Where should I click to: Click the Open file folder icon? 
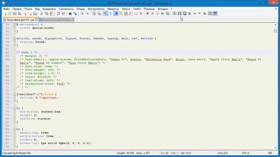(x=10, y=14)
